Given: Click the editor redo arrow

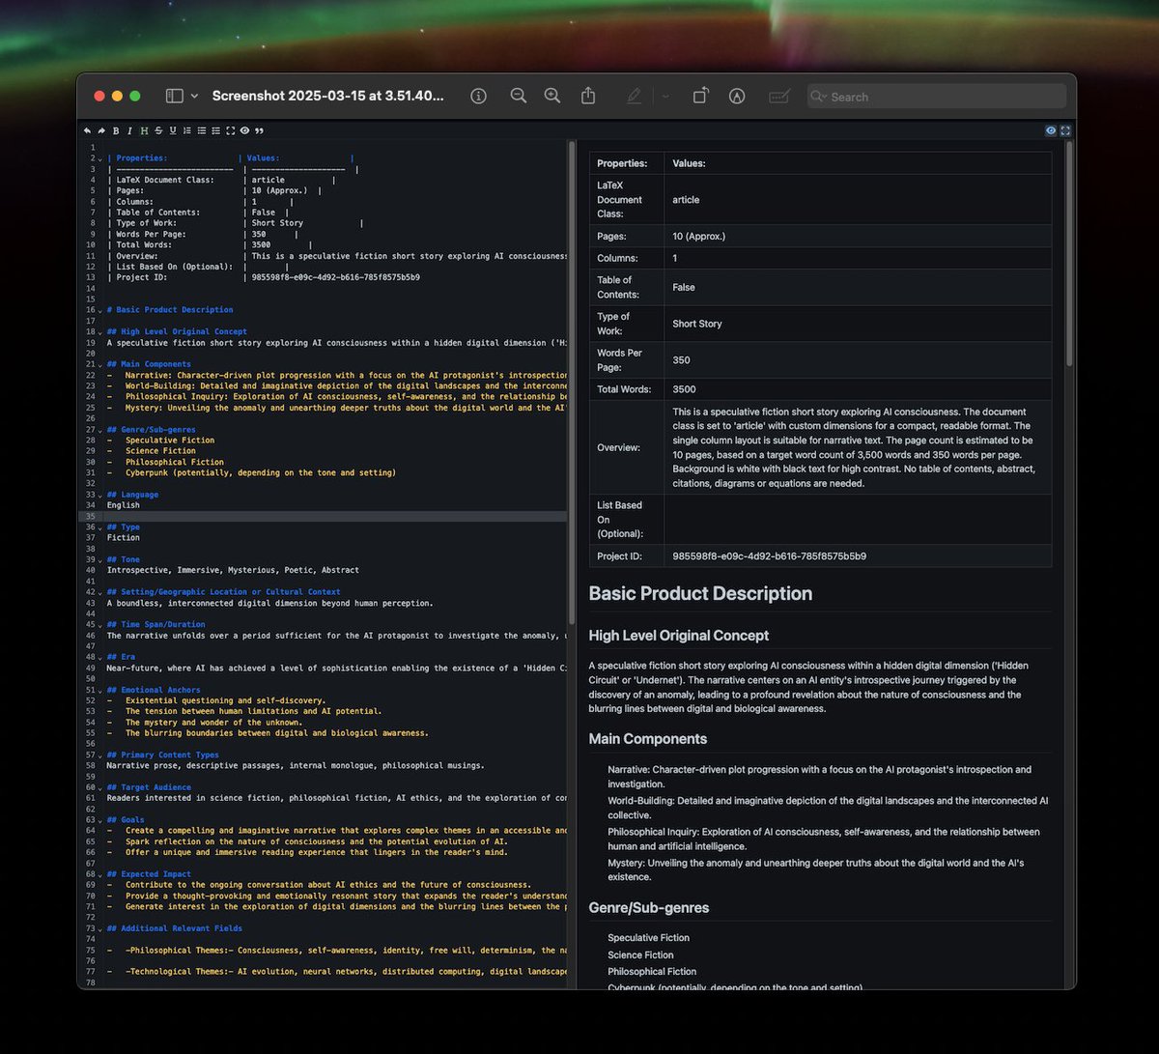Looking at the screenshot, I should click(x=101, y=130).
